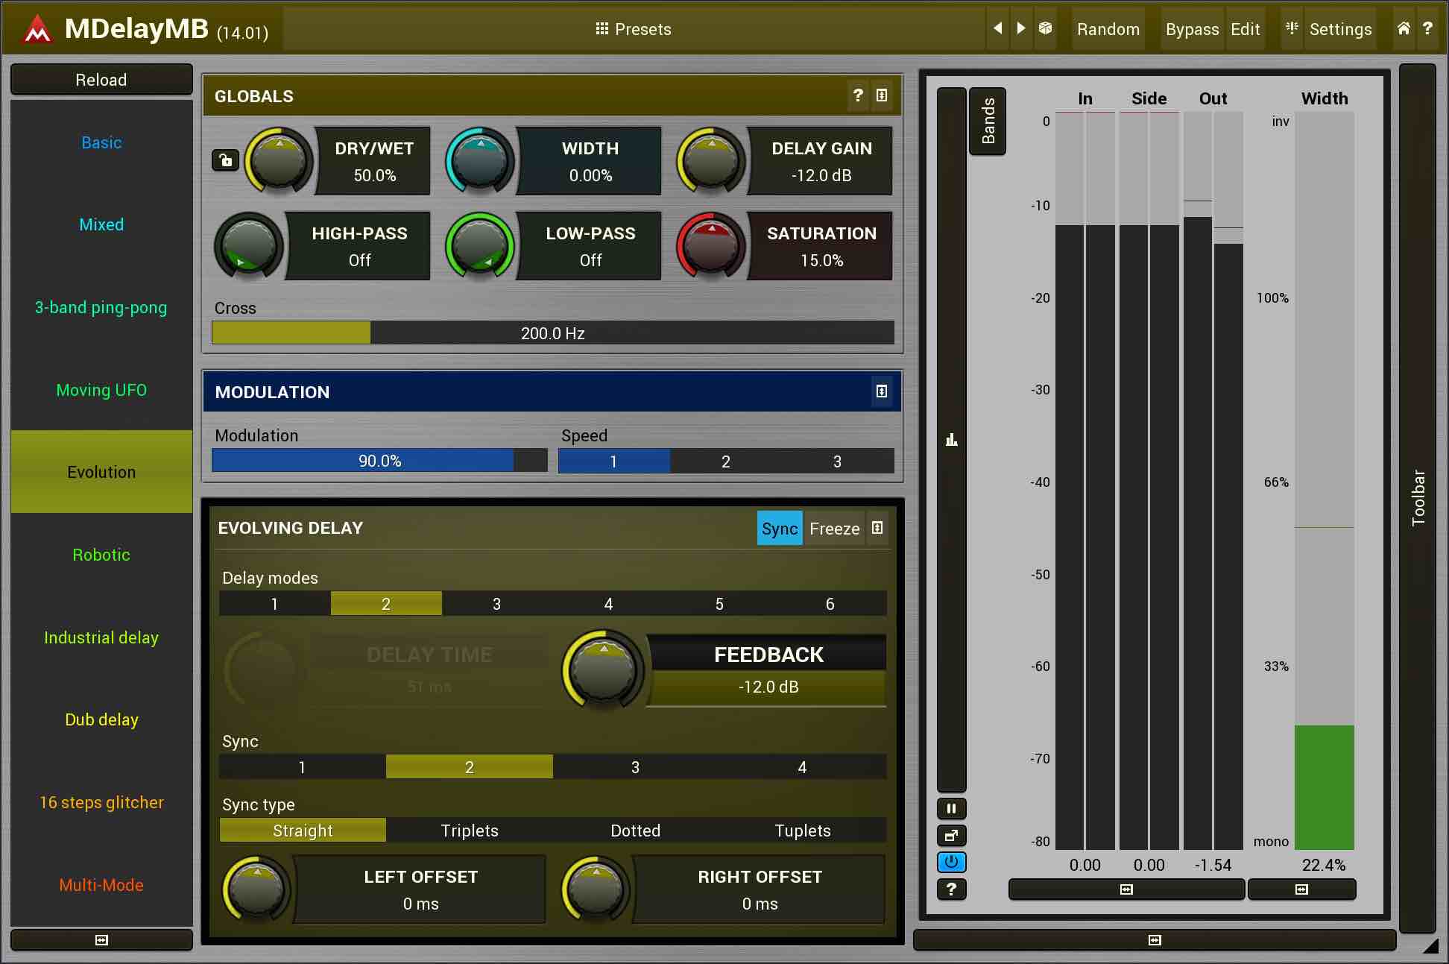Click the blue meter power icon
The width and height of the screenshot is (1449, 964).
coord(951,862)
